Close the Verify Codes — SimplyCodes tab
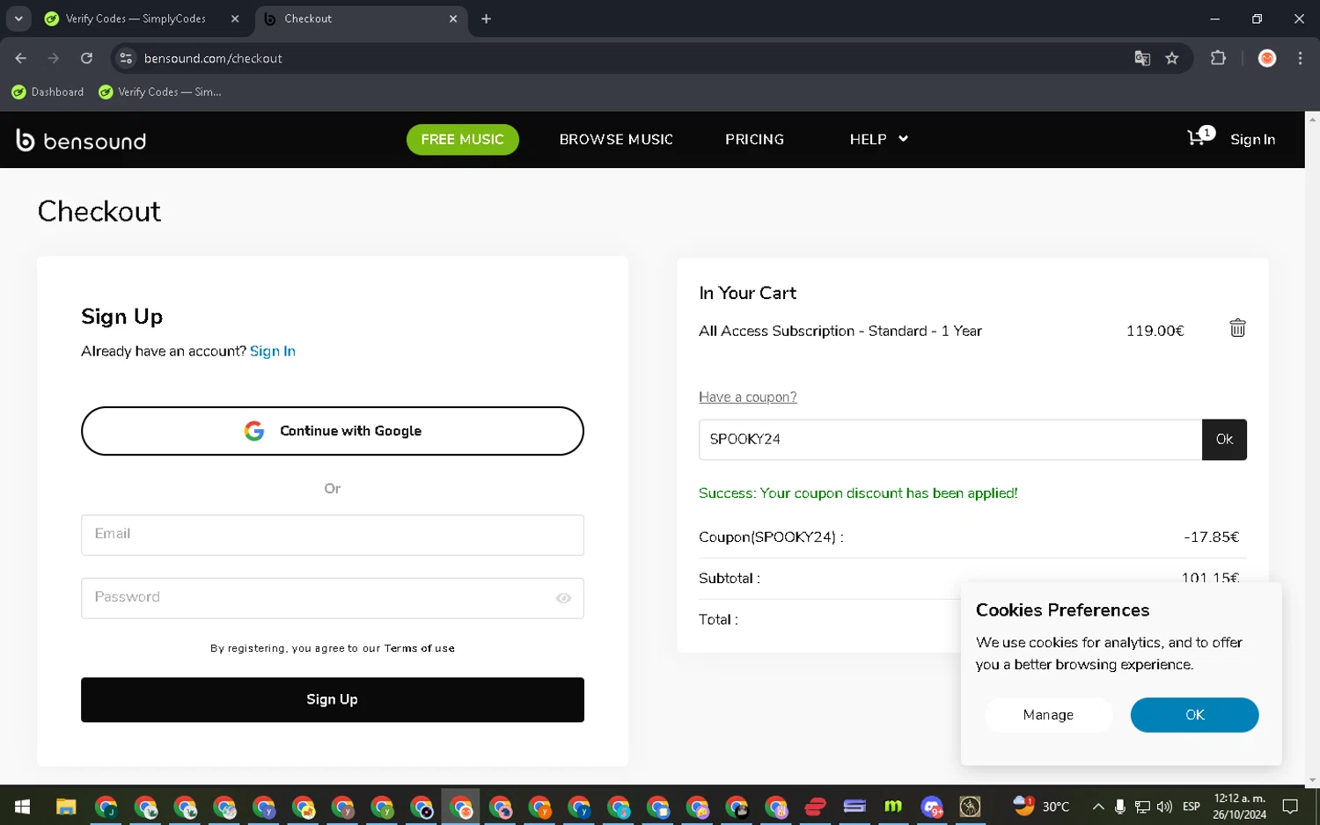 [235, 18]
